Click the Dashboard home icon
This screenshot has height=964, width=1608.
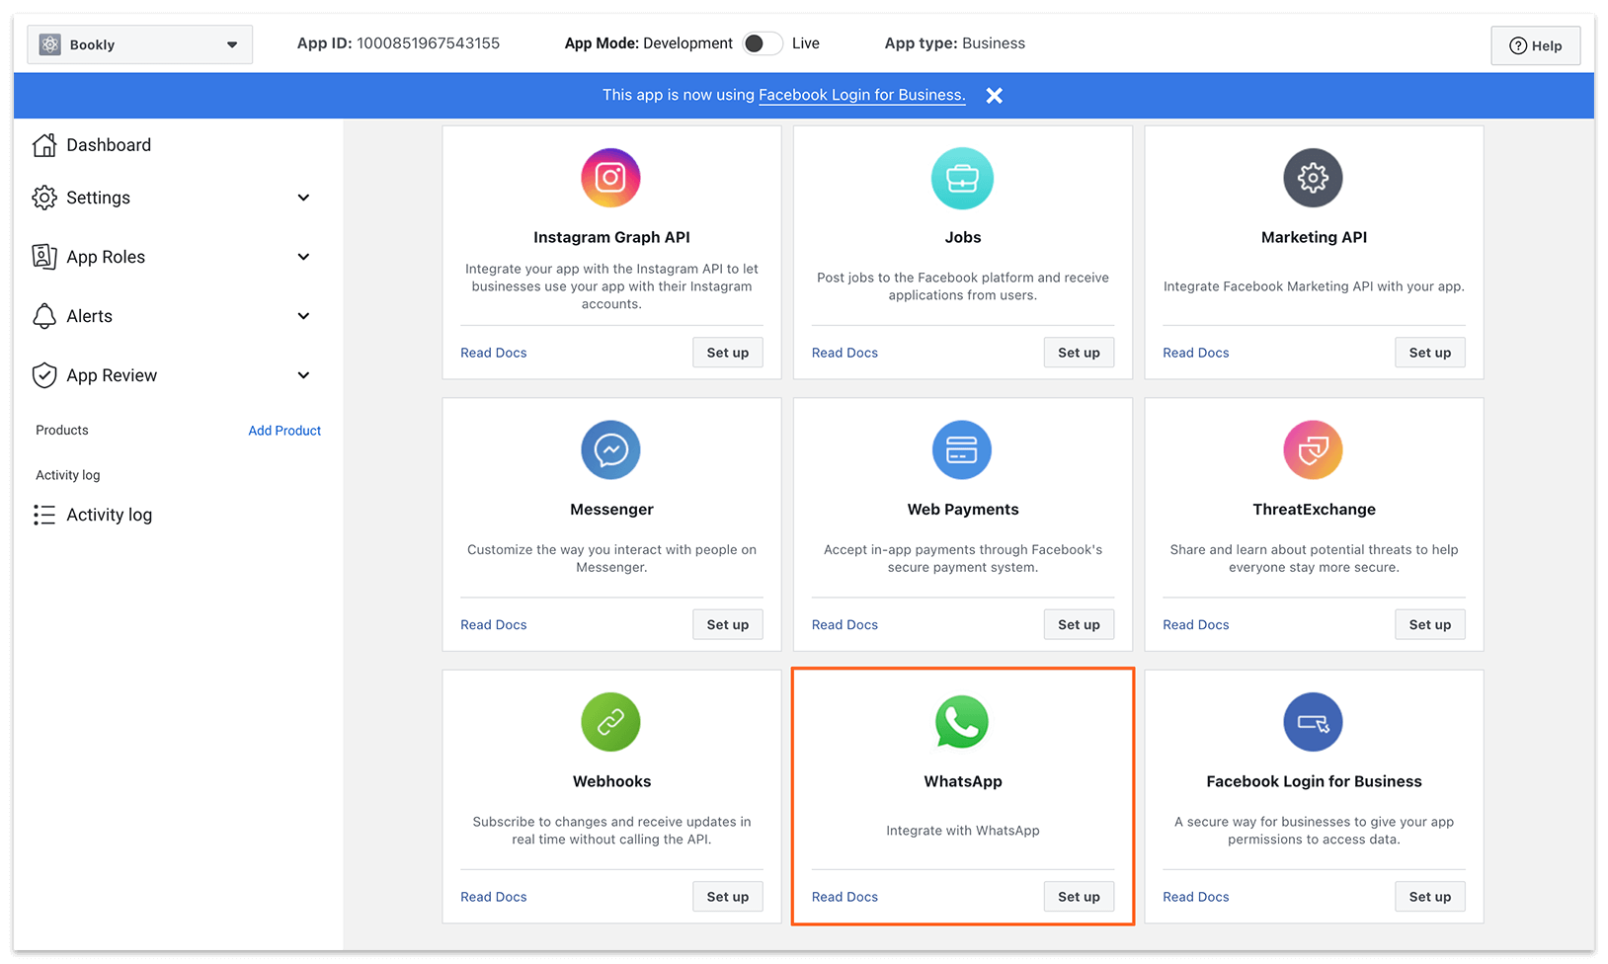(x=44, y=145)
